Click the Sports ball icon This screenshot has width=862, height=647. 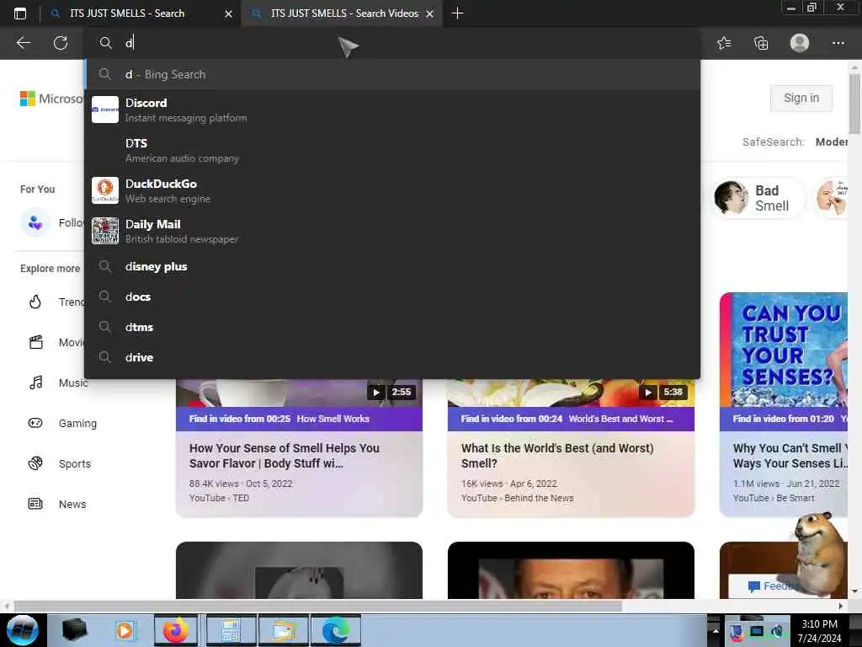[35, 463]
